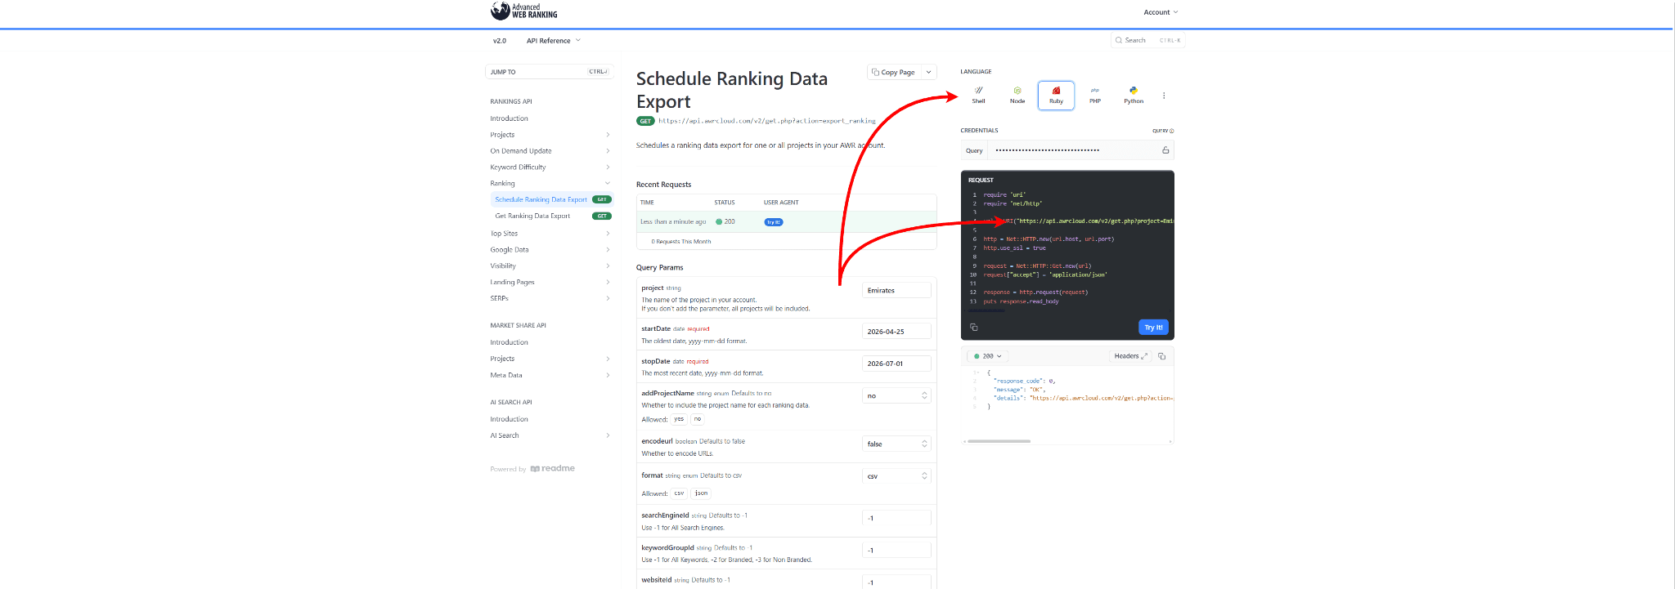Viewport: 1675px width, 589px height.
Task: Click the v2.0 version label
Action: [x=500, y=41]
